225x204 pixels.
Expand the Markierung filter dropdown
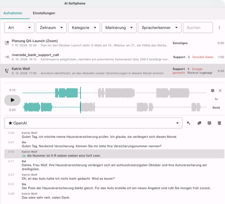tap(119, 27)
